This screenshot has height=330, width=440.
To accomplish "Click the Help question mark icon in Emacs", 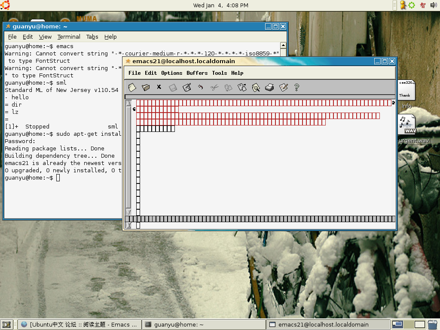I will pyautogui.click(x=296, y=88).
